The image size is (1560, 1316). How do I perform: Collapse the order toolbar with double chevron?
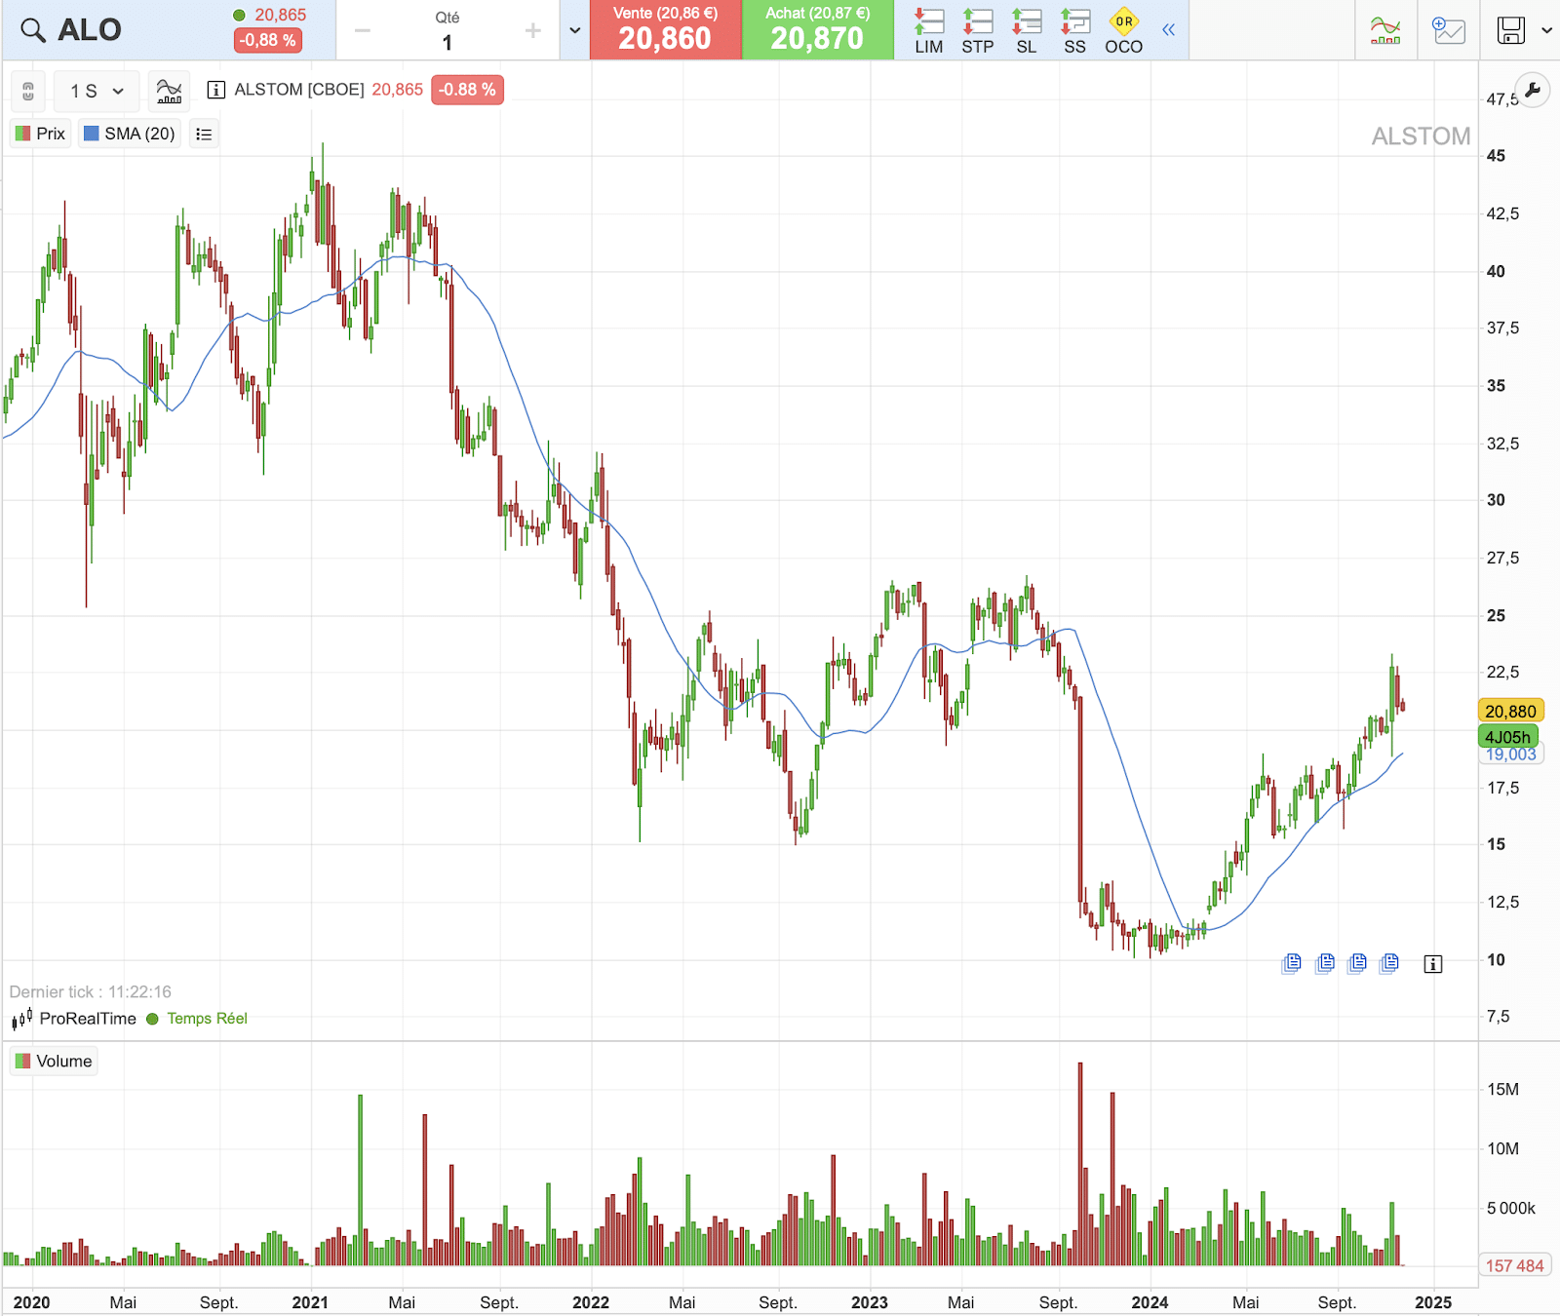tap(1168, 30)
